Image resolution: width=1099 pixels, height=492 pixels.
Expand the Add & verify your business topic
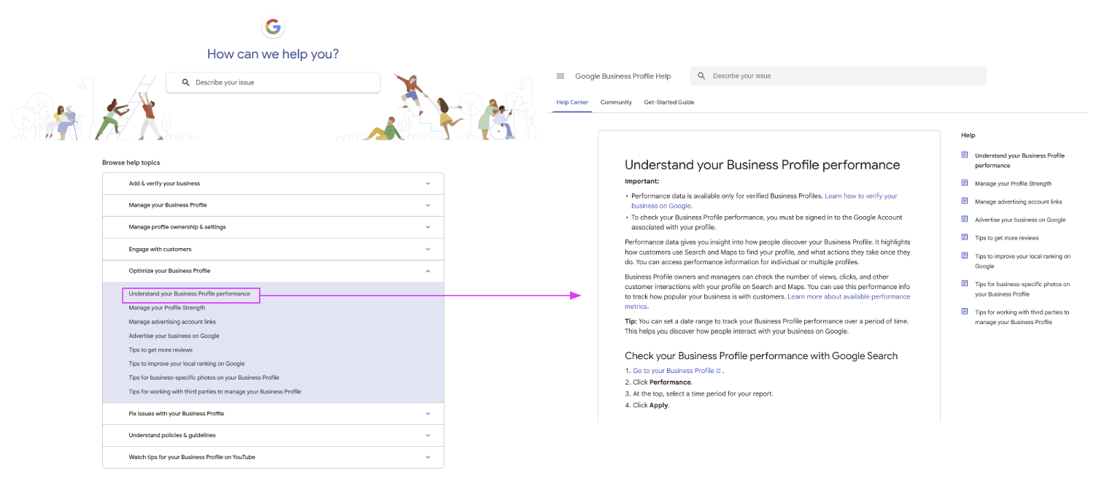pyautogui.click(x=273, y=184)
